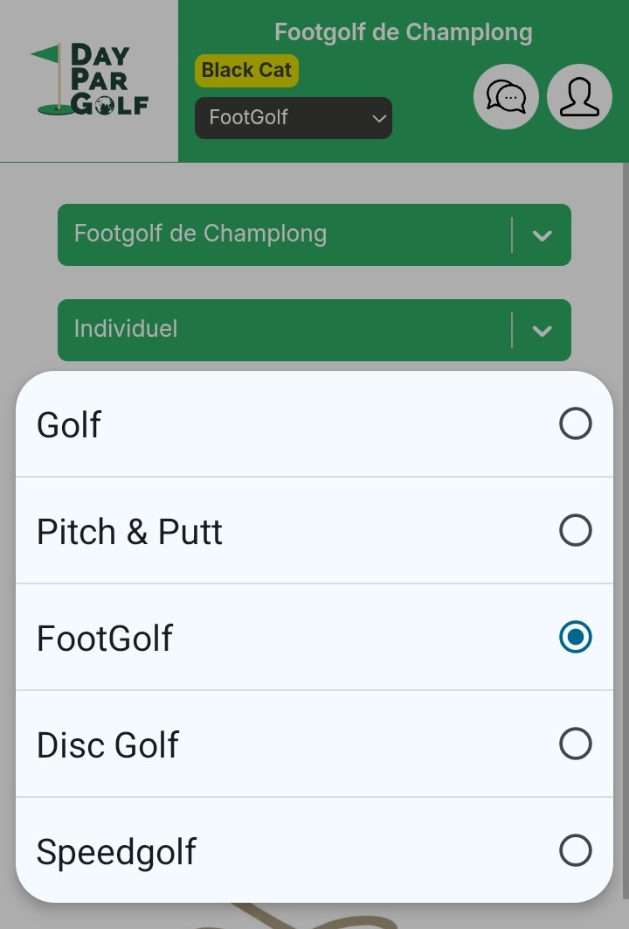Choose the Disc Golf option label

click(107, 745)
